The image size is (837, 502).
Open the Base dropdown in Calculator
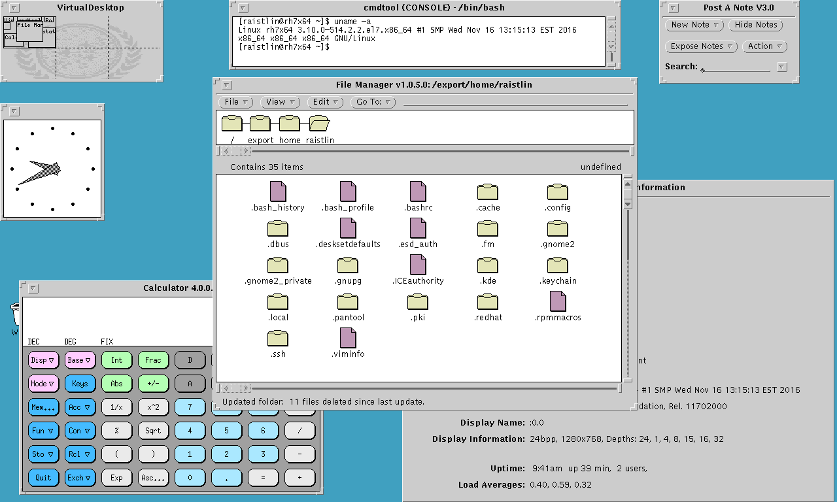[80, 360]
